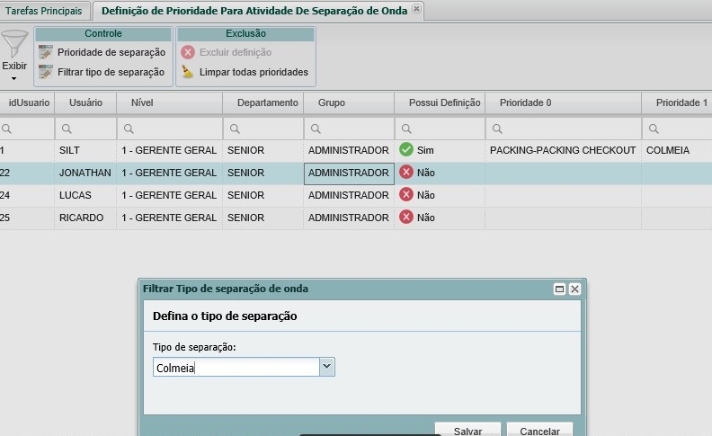Viewport: 712px width, 436px height.
Task: Click the Excluir definição red X icon
Action: (188, 52)
